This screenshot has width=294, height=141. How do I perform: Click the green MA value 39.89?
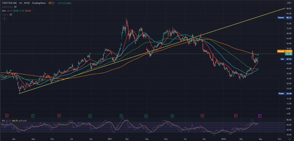pos(22,11)
